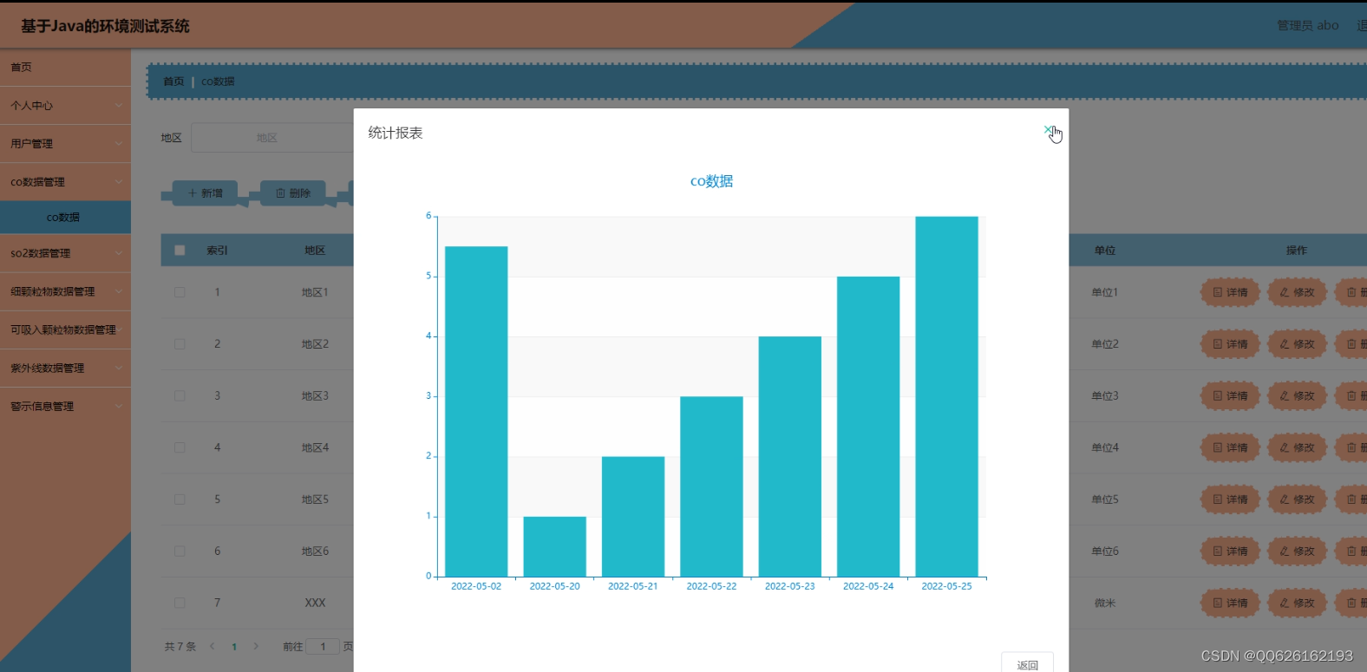Image resolution: width=1367 pixels, height=672 pixels.
Task: Click 修改 for the 单位4 row
Action: point(1297,447)
